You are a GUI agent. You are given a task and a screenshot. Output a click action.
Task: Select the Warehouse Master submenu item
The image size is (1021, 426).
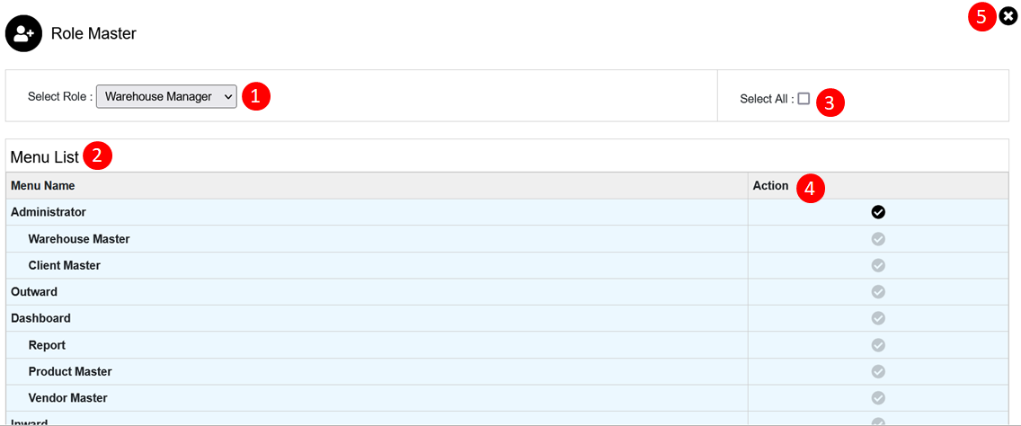click(79, 239)
